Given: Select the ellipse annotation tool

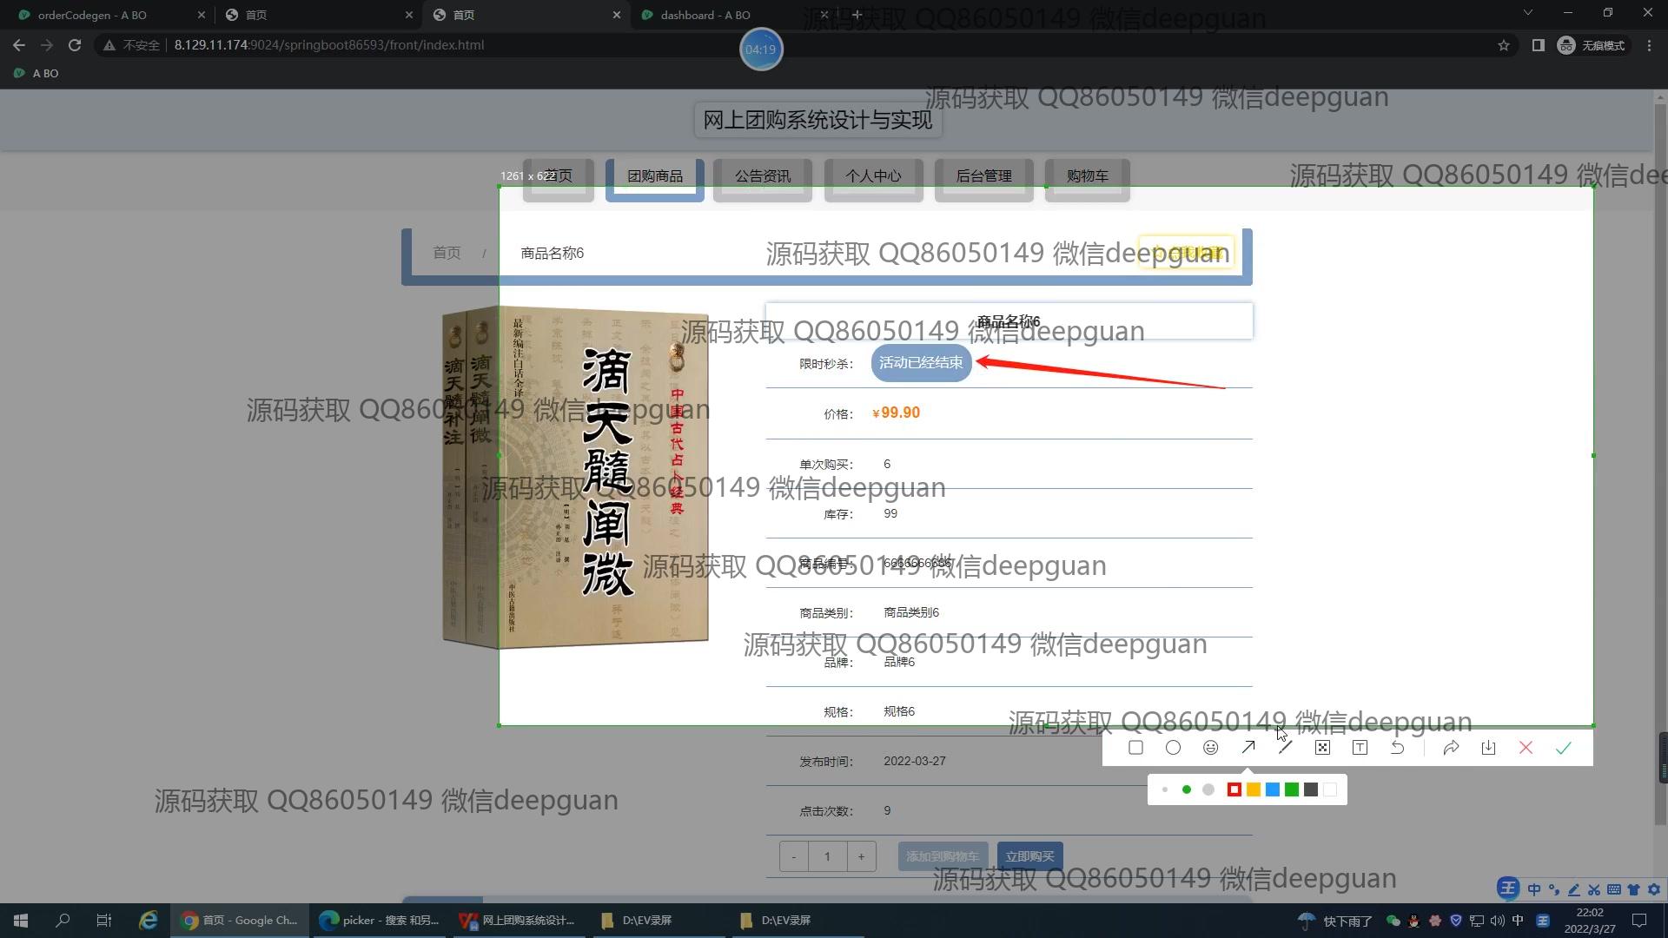Looking at the screenshot, I should pos(1173,748).
